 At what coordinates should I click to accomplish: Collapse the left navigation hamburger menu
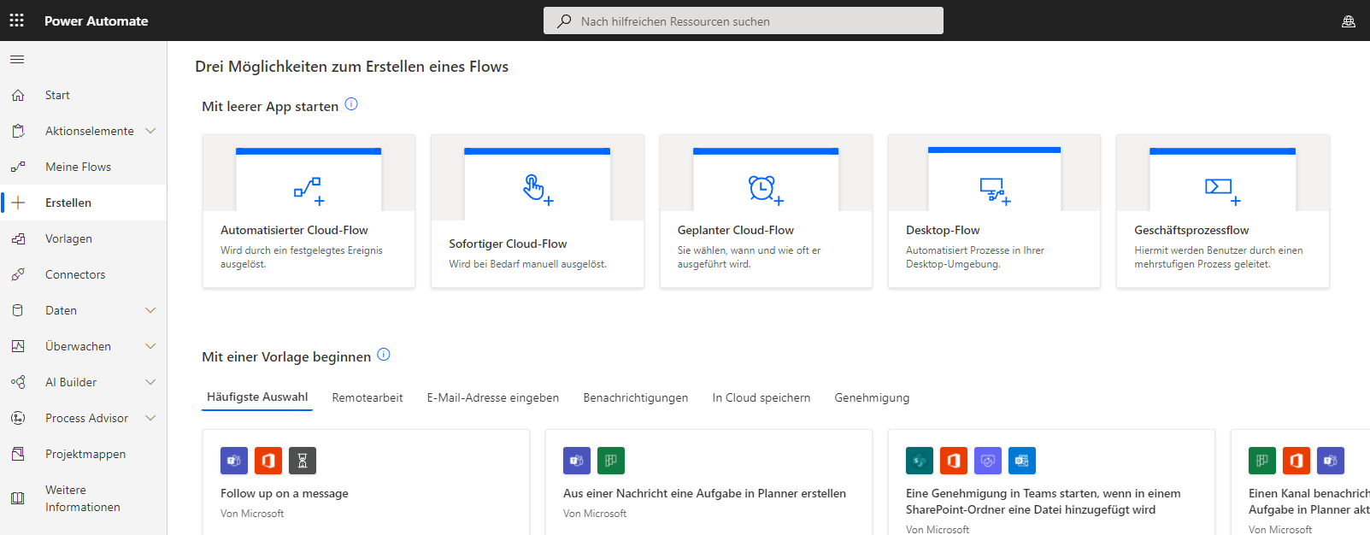click(17, 60)
